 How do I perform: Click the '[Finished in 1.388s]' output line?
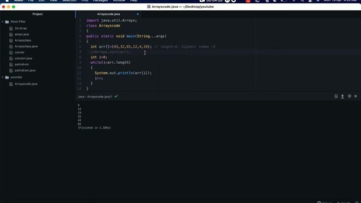pyautogui.click(x=94, y=128)
